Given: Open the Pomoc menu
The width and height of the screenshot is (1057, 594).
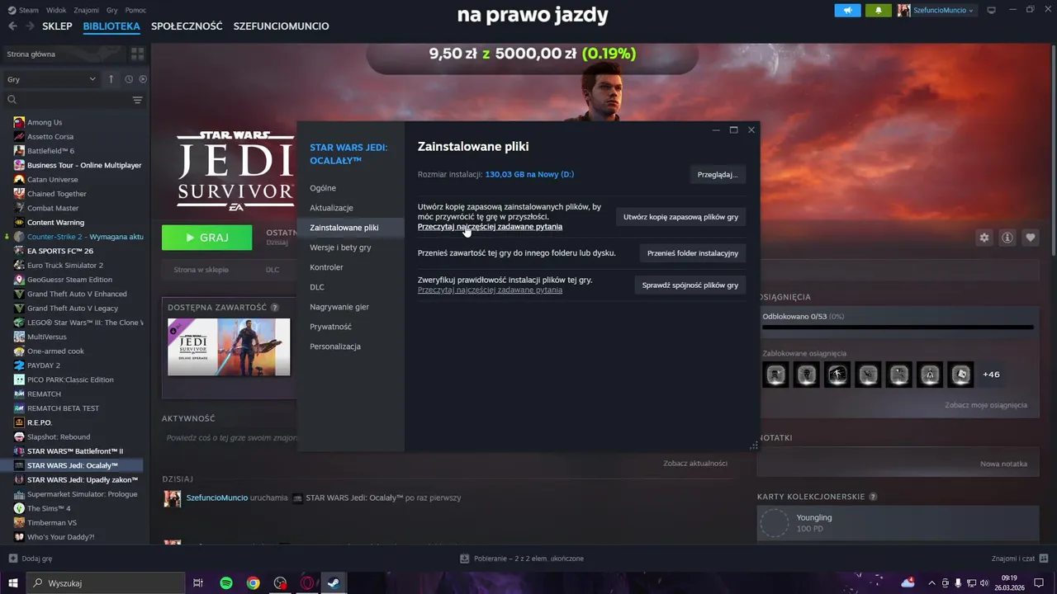Looking at the screenshot, I should pos(135,10).
